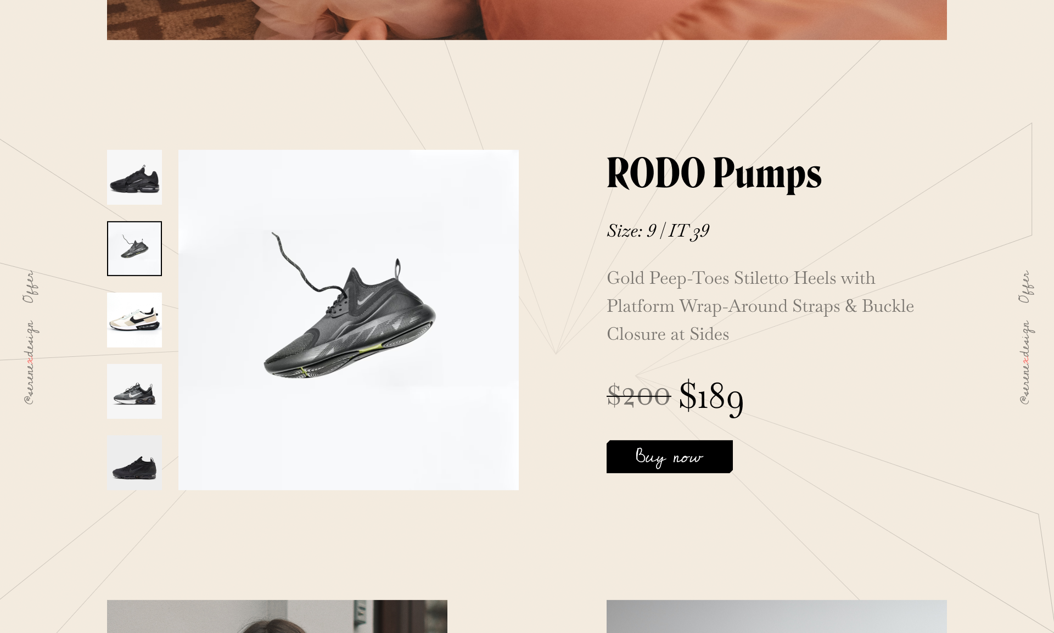Click the selected floating sneaker thumbnail
This screenshot has width=1054, height=633.
click(134, 249)
